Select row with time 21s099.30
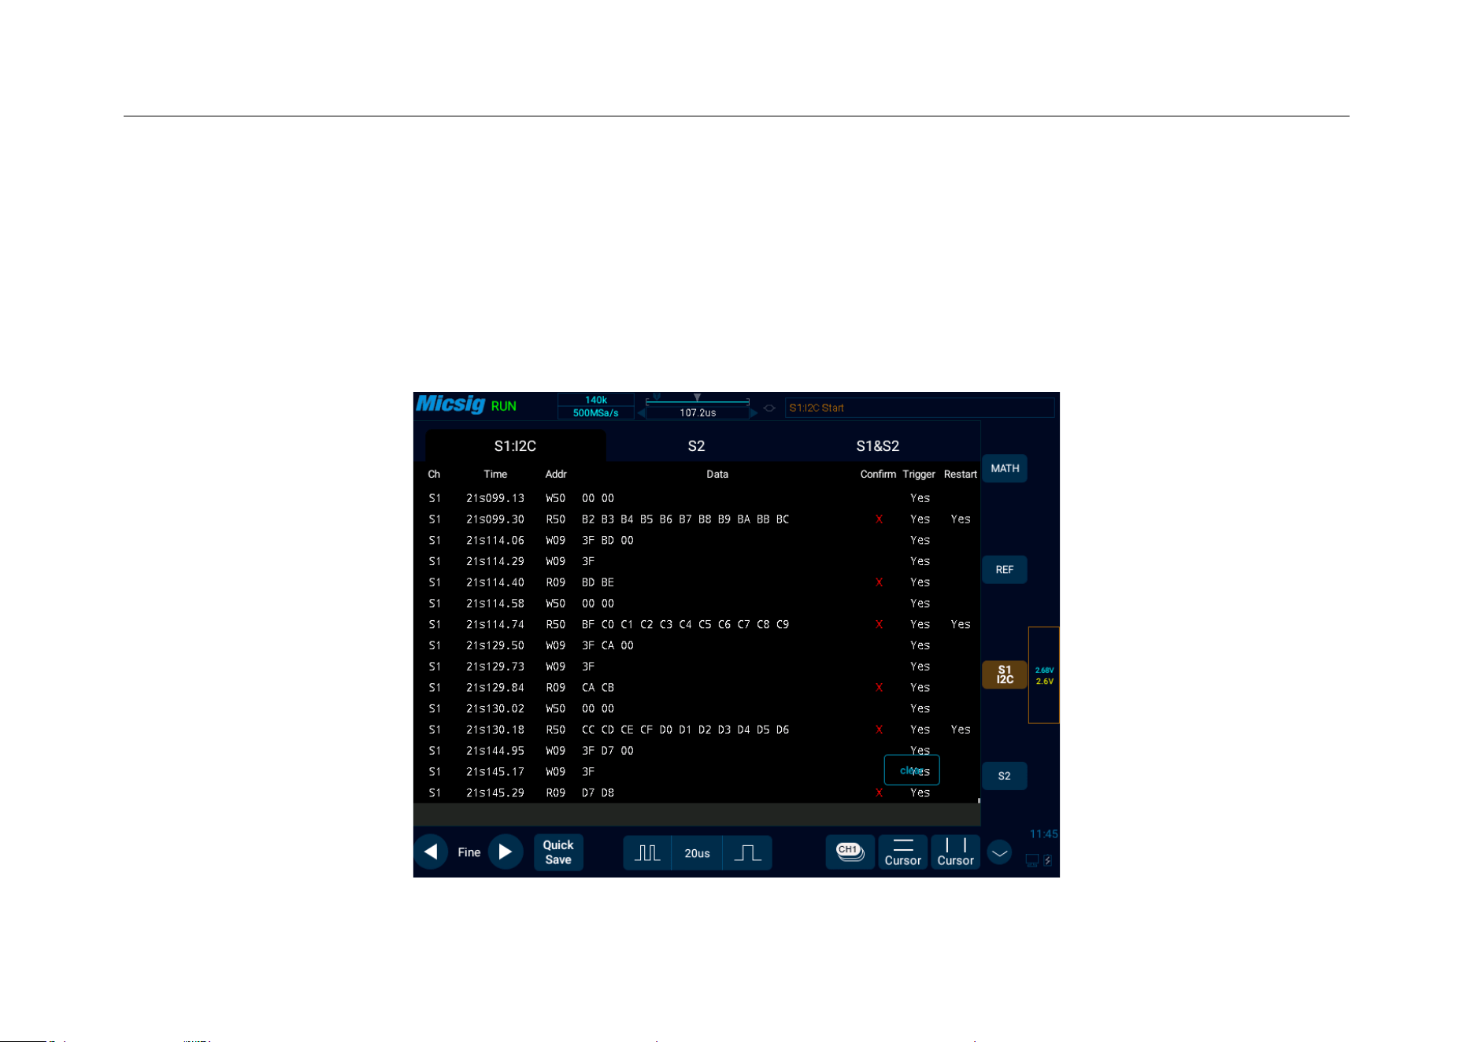The height and width of the screenshot is (1042, 1474). [697, 519]
